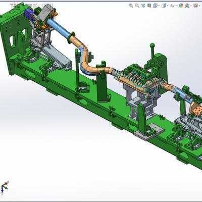Click the View Settings icon

tap(195, 6)
